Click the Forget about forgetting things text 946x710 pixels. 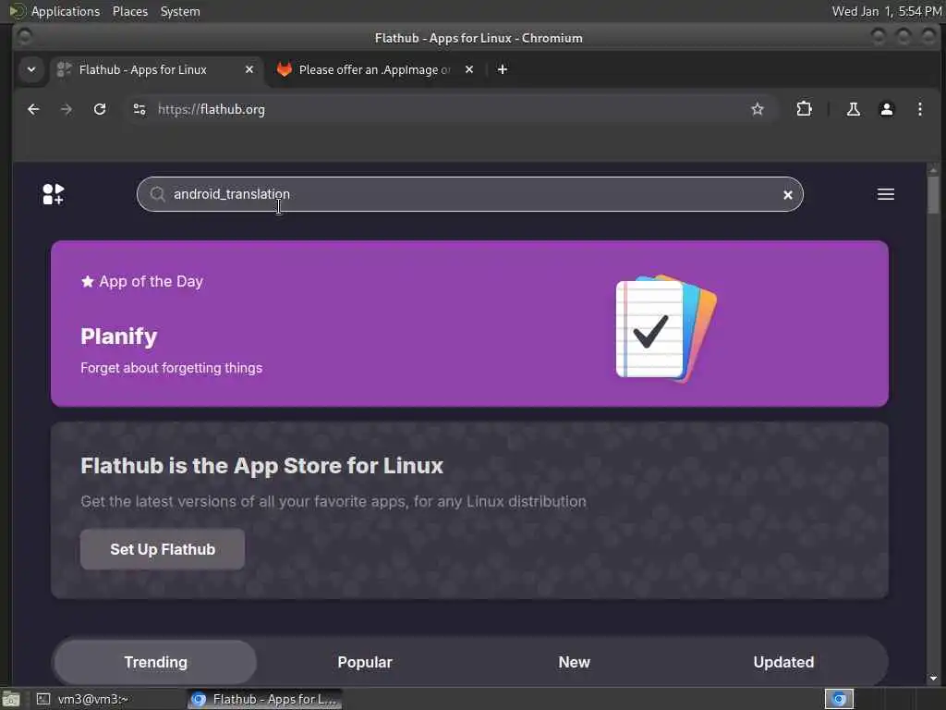coord(171,368)
